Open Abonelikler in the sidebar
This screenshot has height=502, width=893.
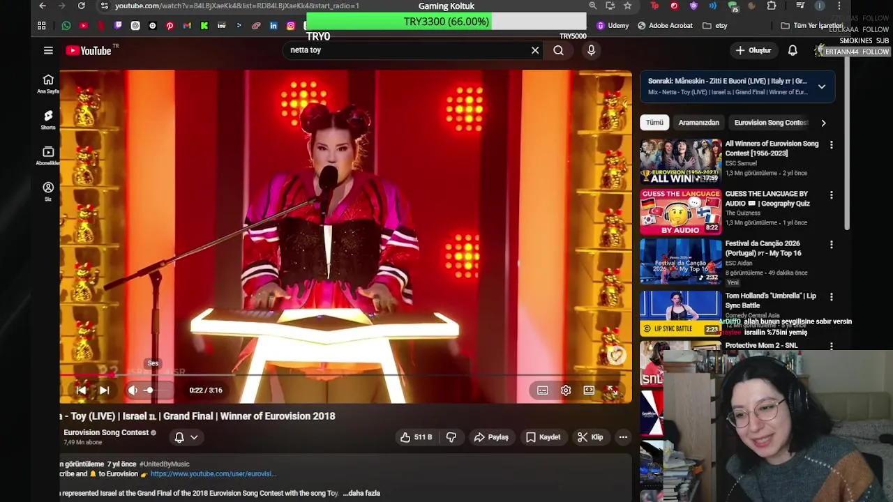pyautogui.click(x=48, y=156)
